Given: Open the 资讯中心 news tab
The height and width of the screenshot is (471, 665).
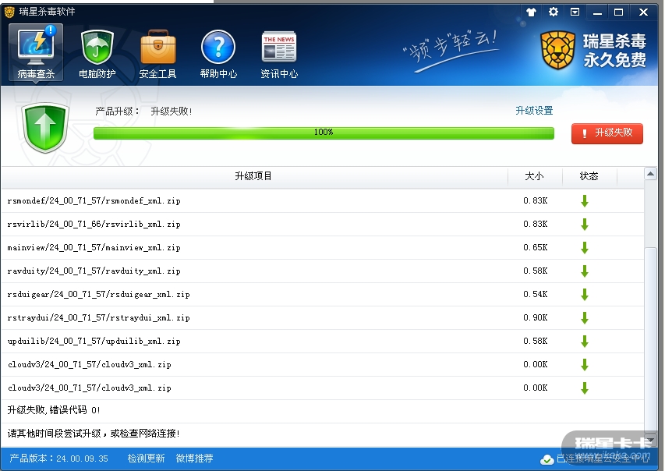Looking at the screenshot, I should [x=279, y=54].
